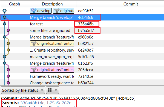Open the Sorted by file status dropdown
This screenshot has height=107, width=164.
(x=23, y=90)
